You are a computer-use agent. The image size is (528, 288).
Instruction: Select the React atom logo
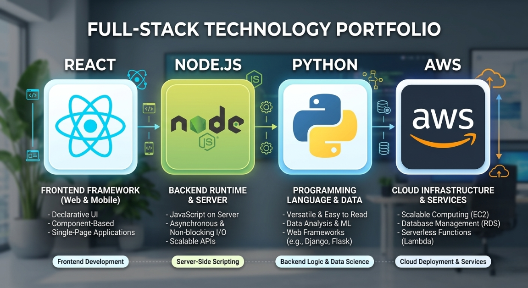[x=90, y=126]
